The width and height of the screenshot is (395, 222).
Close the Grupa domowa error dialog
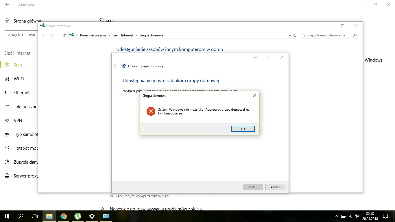[254, 95]
